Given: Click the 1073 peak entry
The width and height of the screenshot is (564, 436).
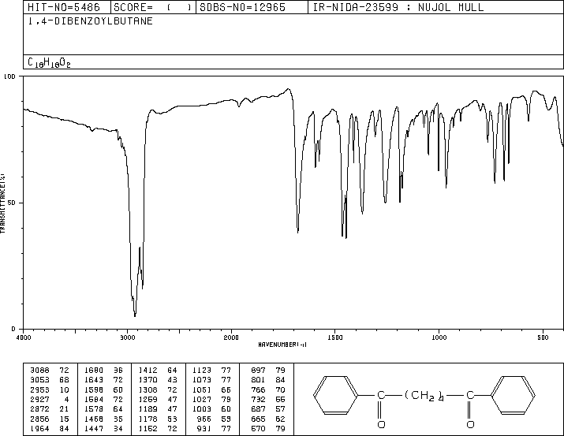Looking at the screenshot, I should click(x=211, y=380).
